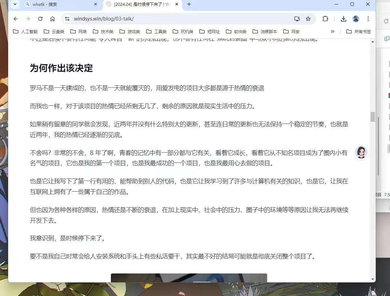Reload the current page
Screen dimensions: 390x296
click(40, 19)
